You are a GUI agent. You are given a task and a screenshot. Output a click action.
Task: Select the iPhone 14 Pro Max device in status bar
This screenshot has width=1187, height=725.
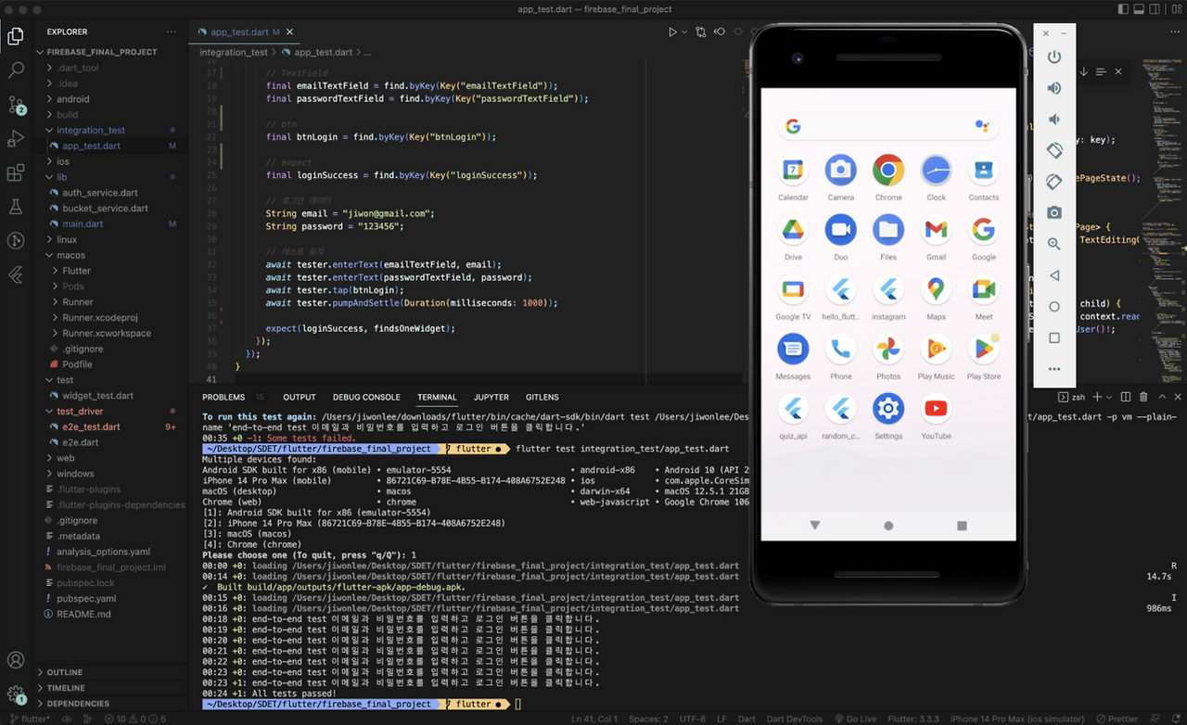(x=1017, y=719)
